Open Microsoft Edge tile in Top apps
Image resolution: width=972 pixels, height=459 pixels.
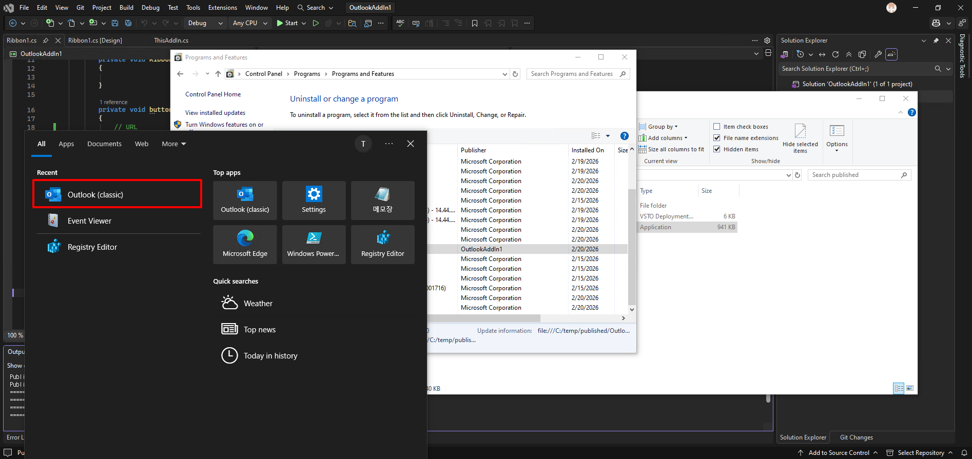[245, 245]
